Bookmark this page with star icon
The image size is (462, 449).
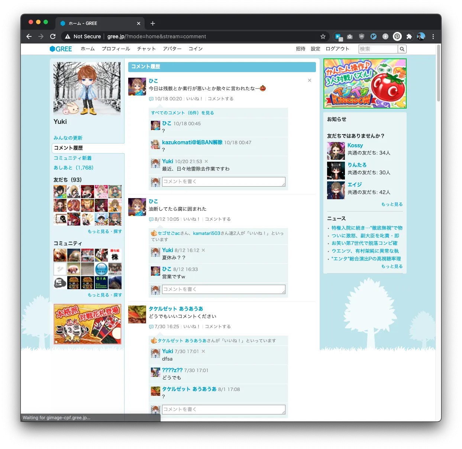323,36
